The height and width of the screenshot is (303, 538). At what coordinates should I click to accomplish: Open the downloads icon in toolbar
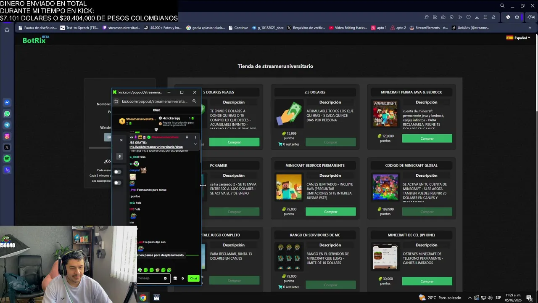477,17
